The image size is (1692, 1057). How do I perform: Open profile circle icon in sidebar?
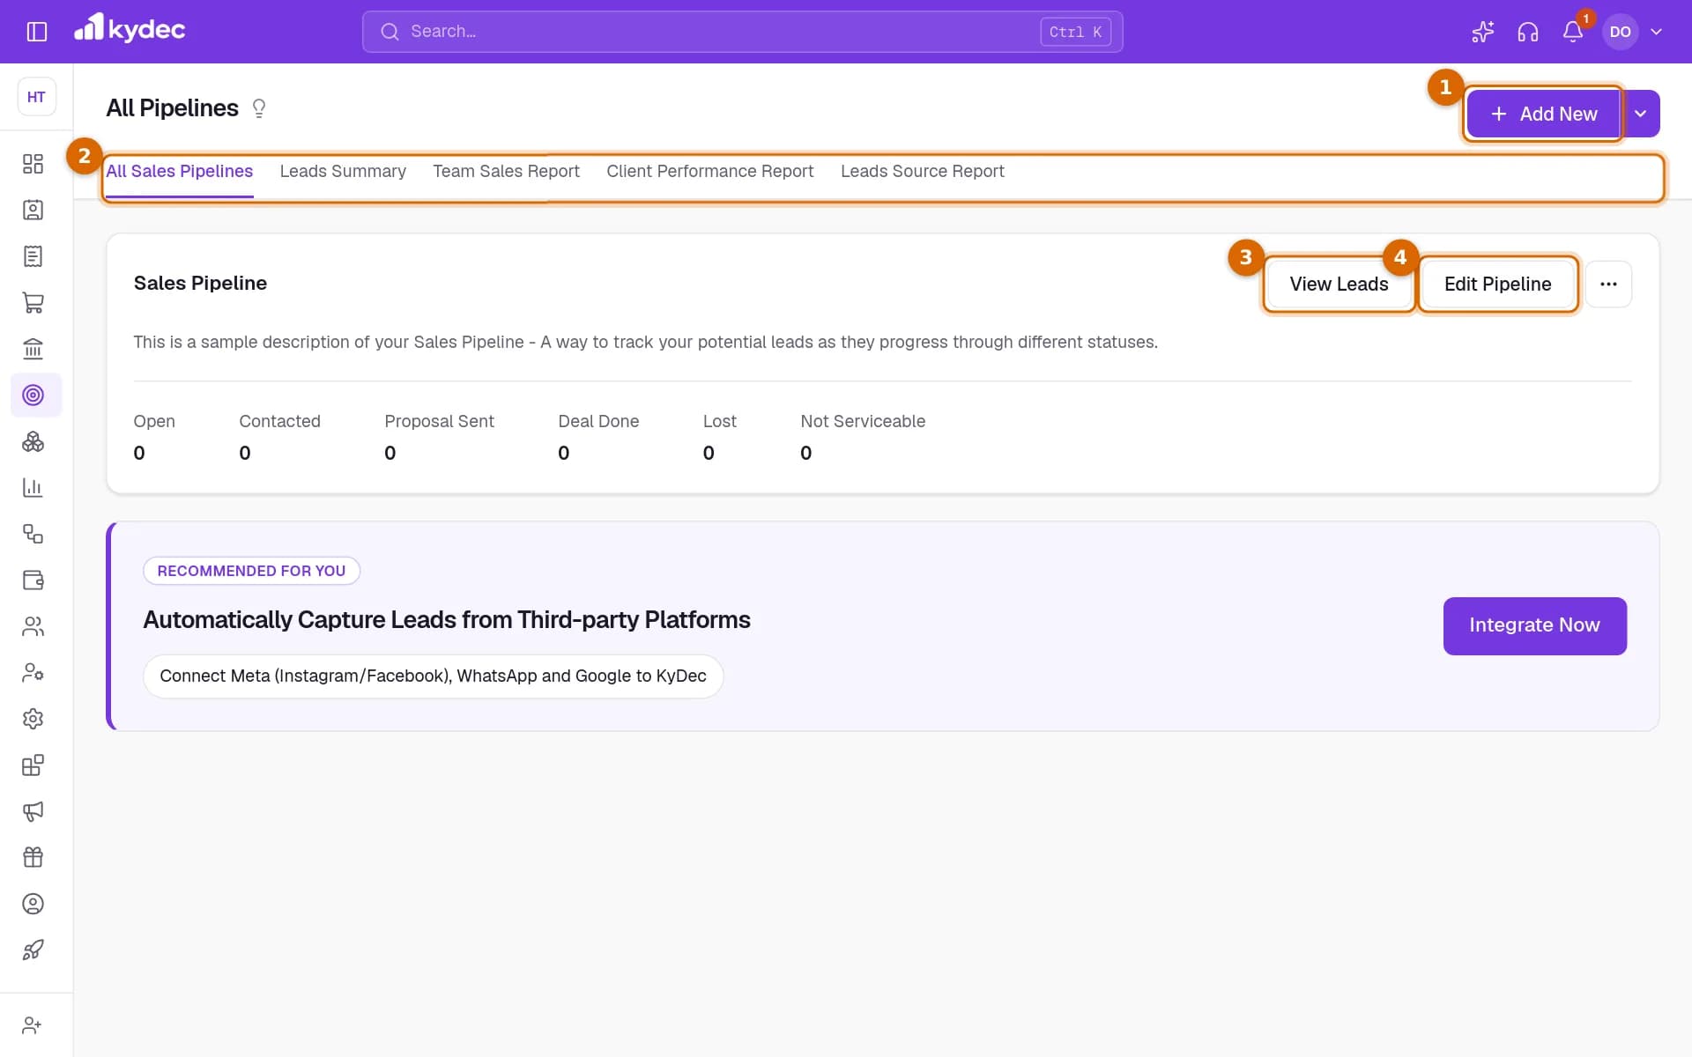click(33, 904)
